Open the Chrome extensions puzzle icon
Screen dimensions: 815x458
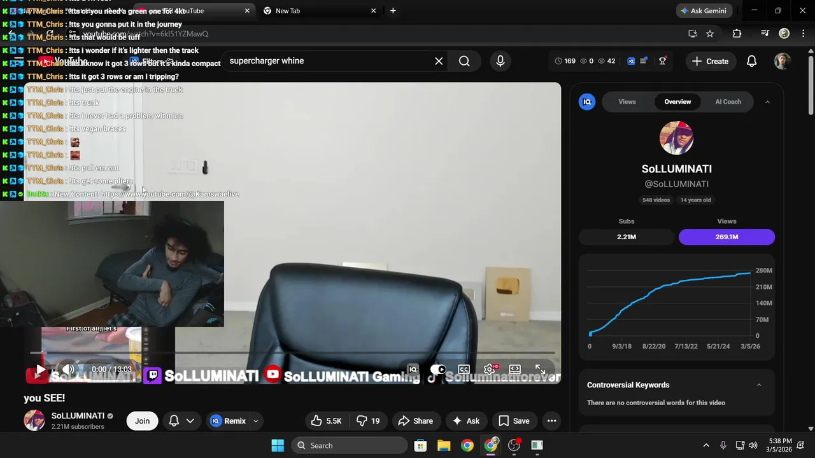pyautogui.click(x=737, y=34)
